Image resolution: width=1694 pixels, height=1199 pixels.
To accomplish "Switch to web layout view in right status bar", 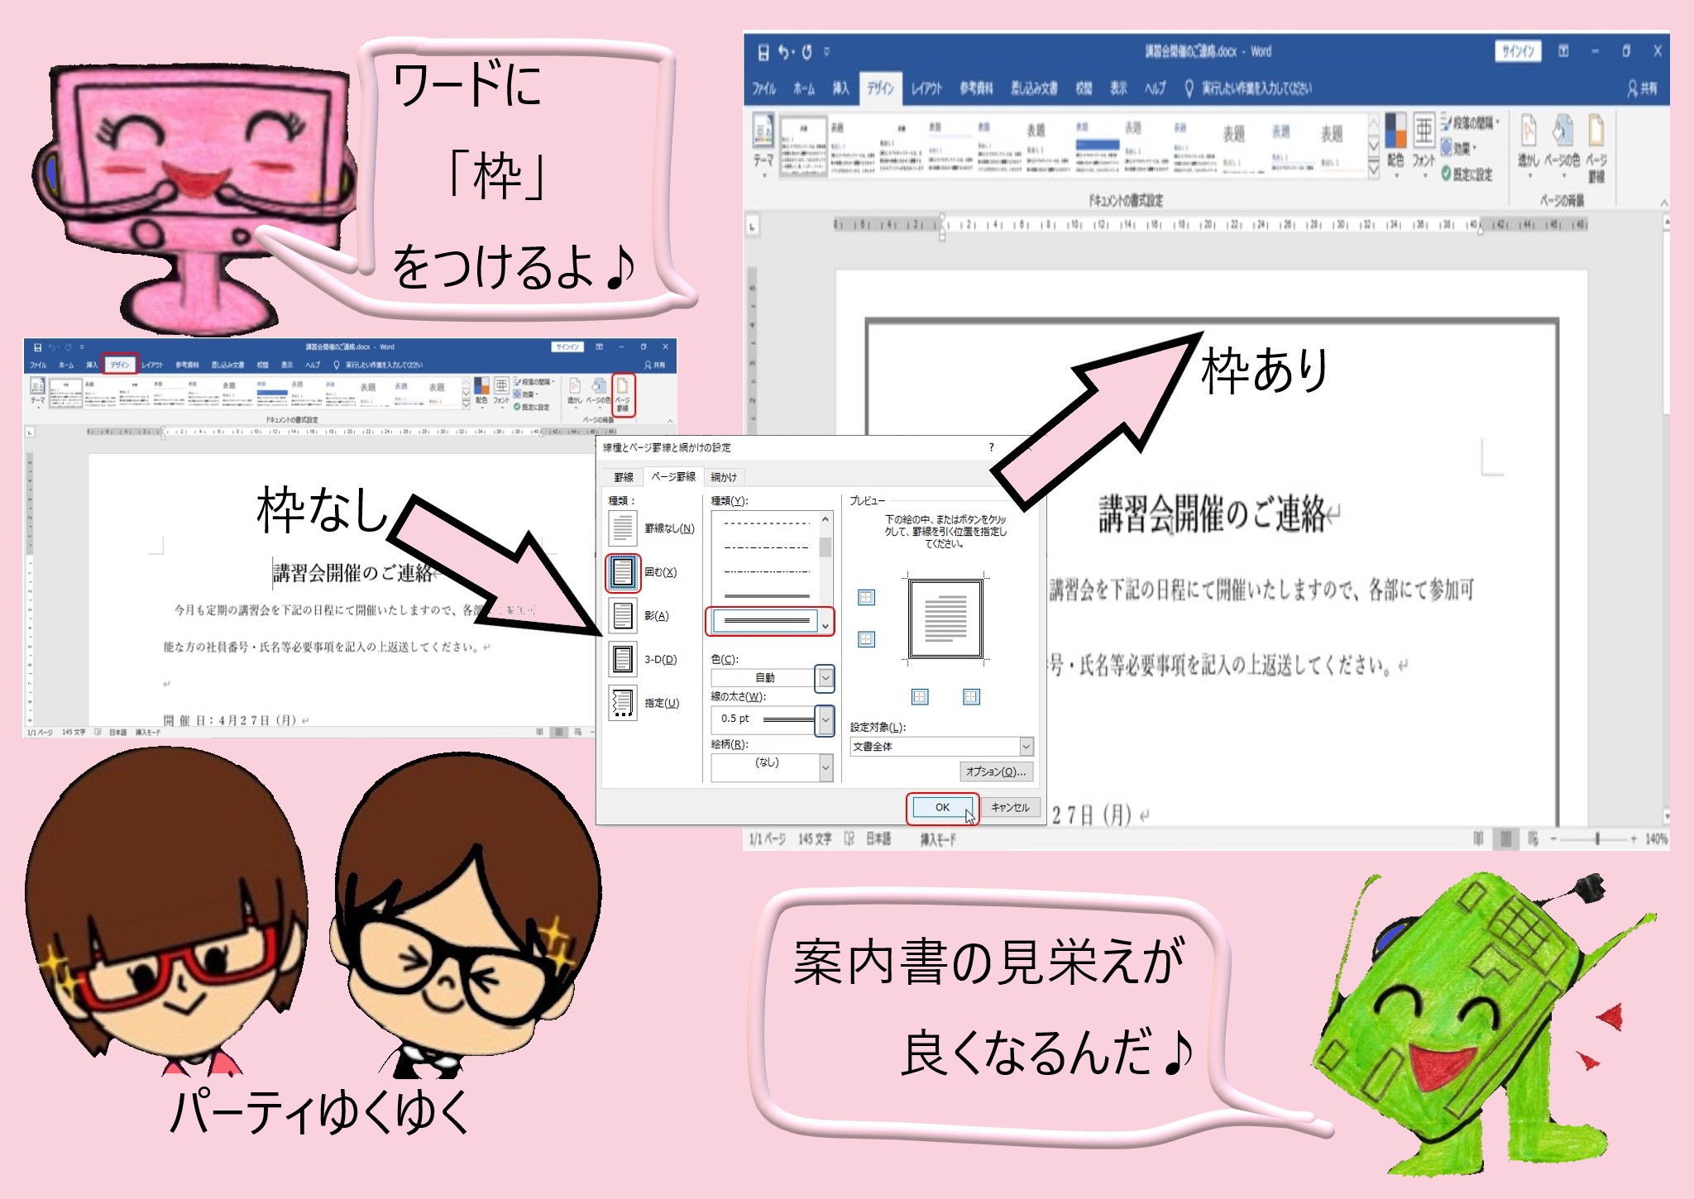I will pyautogui.click(x=1533, y=838).
